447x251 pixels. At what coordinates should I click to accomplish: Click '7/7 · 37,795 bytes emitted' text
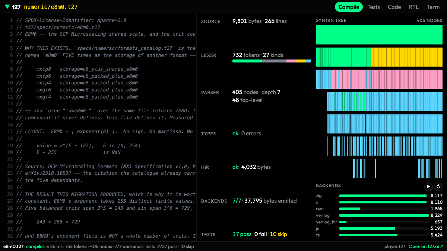[x=264, y=201]
